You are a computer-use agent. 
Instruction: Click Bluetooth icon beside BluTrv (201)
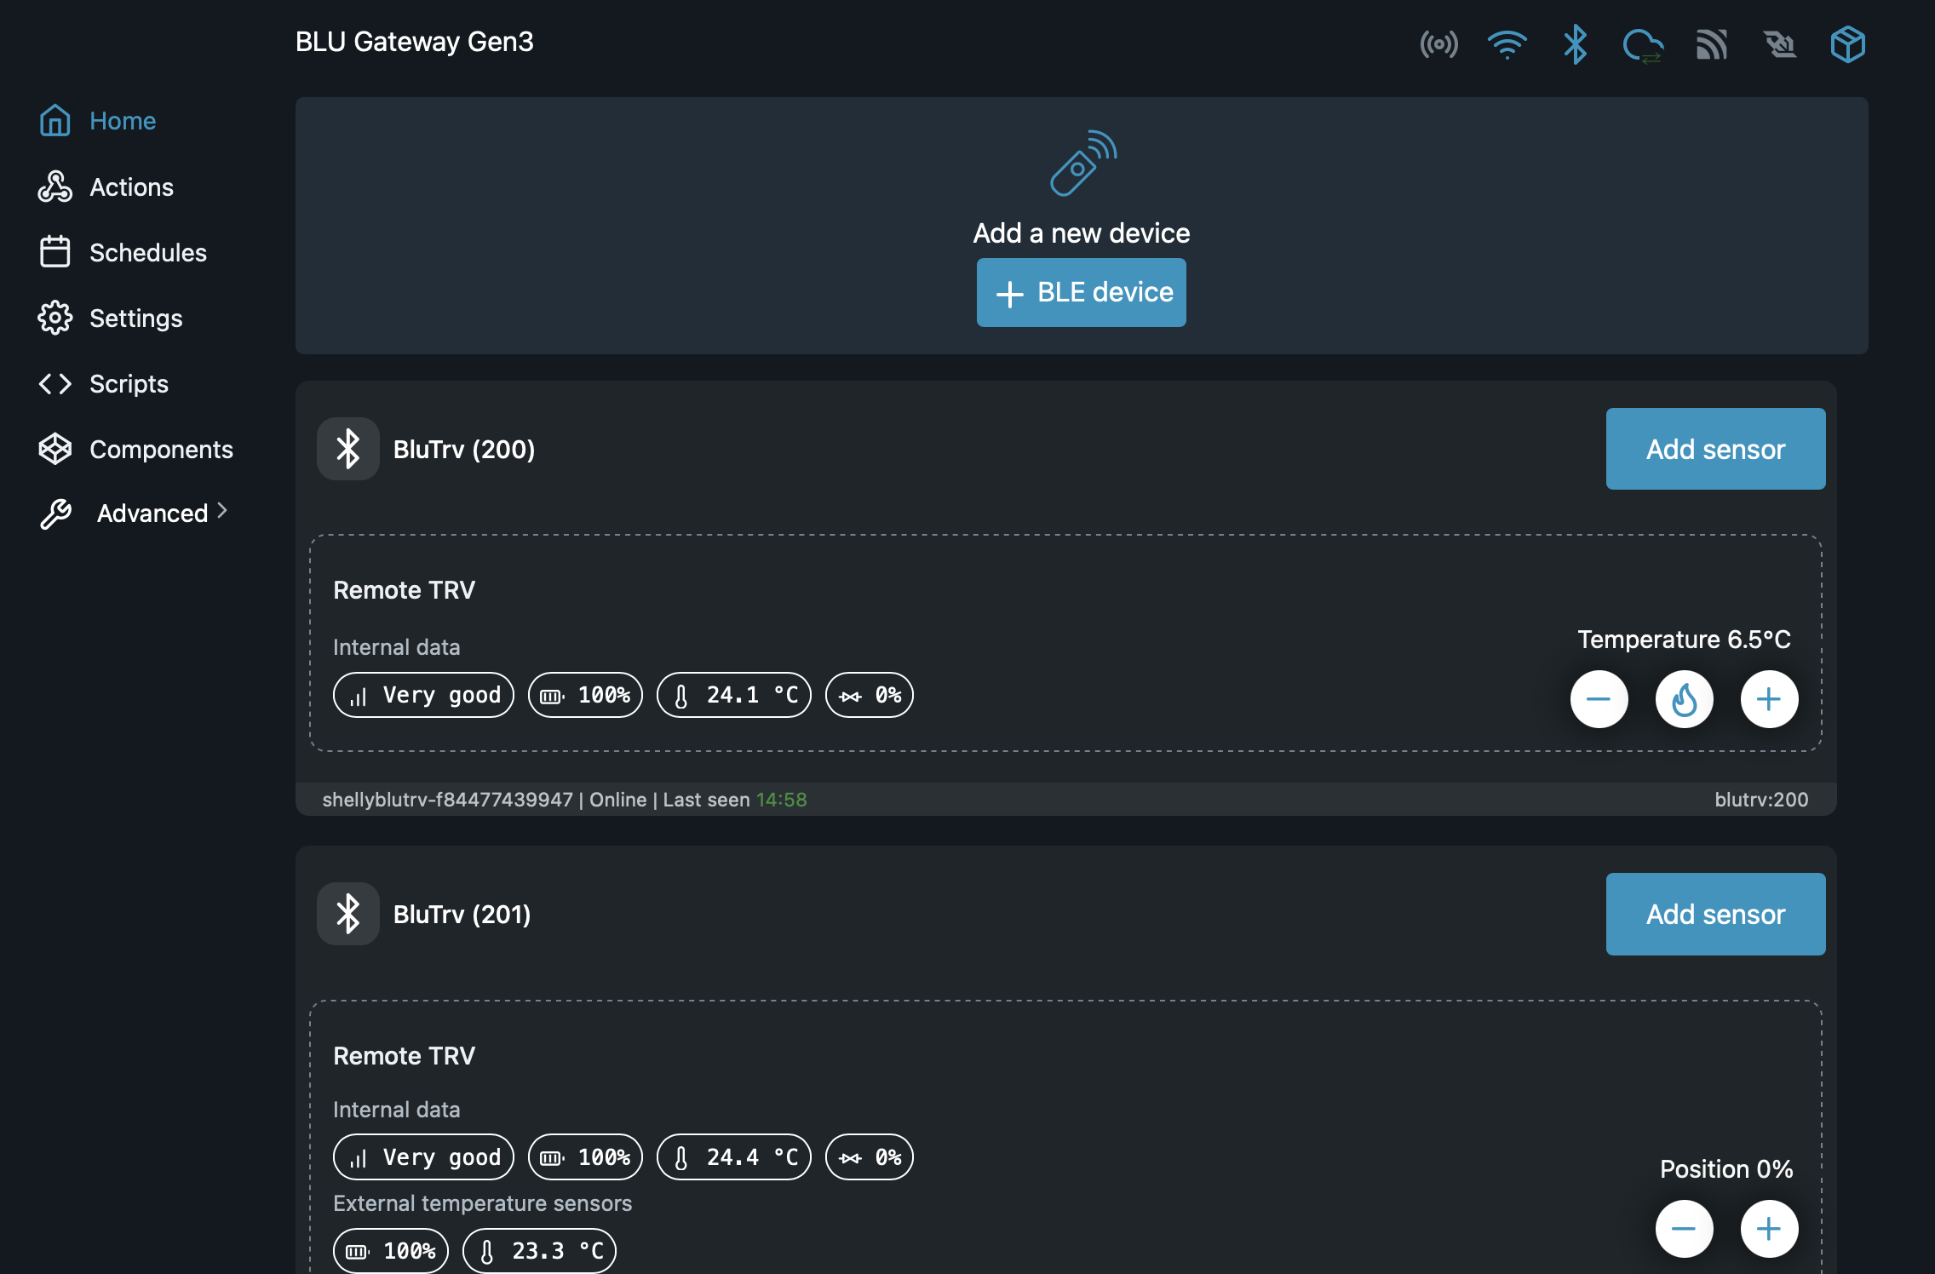tap(347, 914)
